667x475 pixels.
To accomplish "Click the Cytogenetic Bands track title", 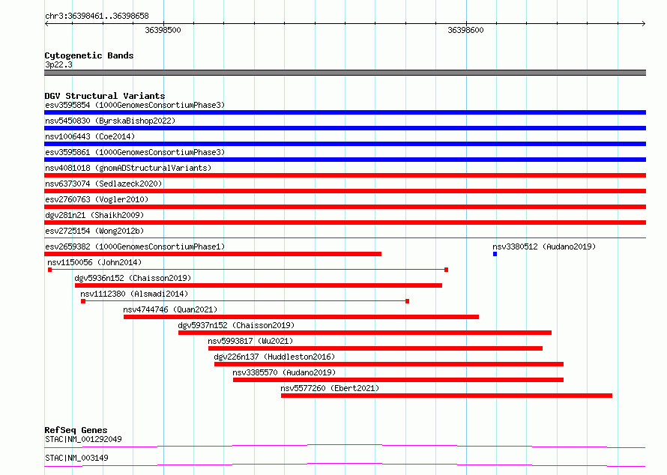I will (89, 55).
